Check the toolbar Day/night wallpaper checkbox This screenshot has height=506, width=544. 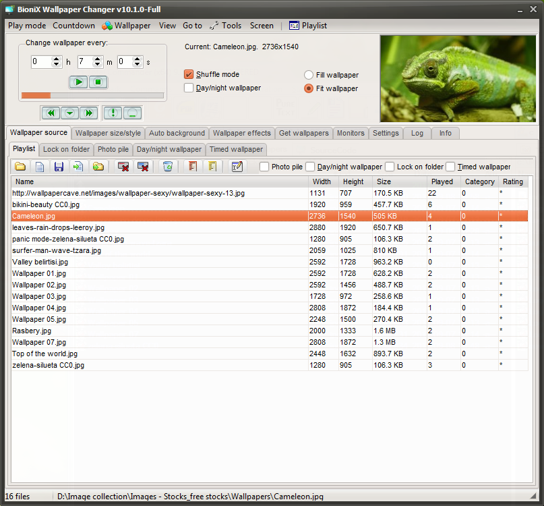pos(310,167)
